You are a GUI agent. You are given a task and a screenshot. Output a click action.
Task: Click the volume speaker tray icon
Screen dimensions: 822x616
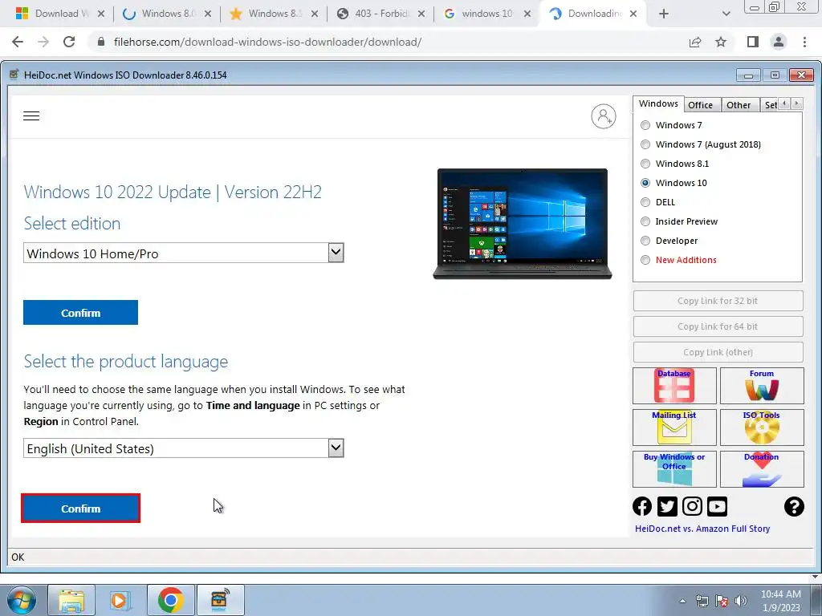(x=741, y=601)
